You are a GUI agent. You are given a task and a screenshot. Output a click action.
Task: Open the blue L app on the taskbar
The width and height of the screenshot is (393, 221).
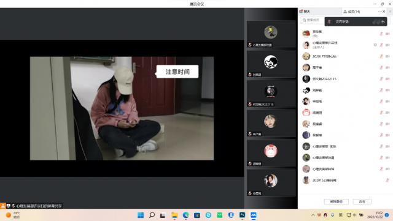pos(231,215)
